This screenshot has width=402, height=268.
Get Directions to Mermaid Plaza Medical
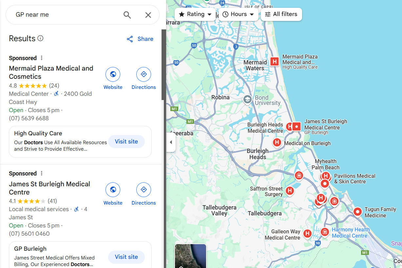tap(144, 75)
